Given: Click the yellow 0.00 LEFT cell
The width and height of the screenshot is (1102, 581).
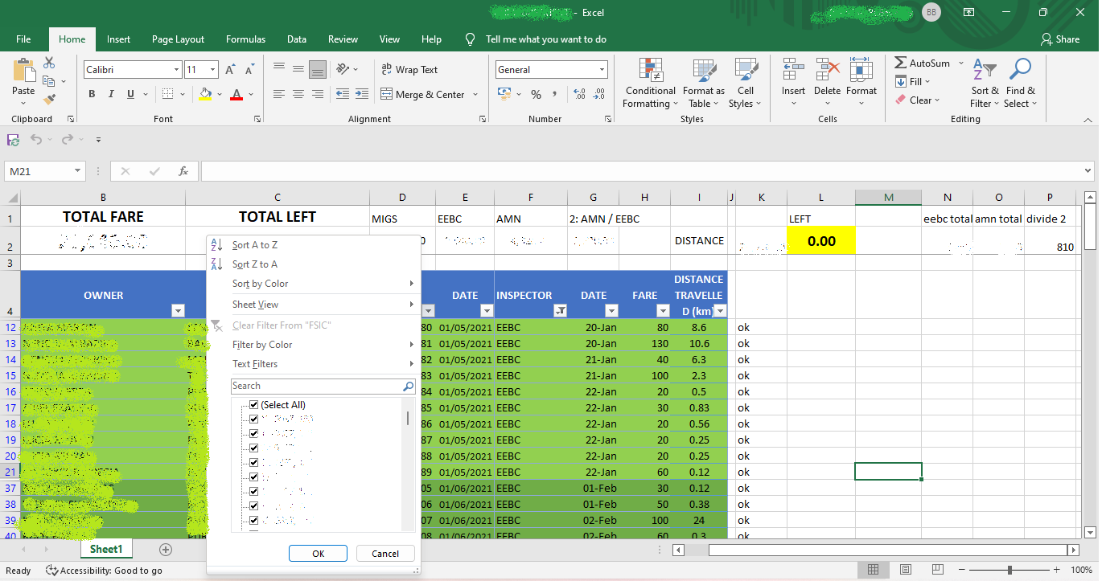Looking at the screenshot, I should click(821, 240).
